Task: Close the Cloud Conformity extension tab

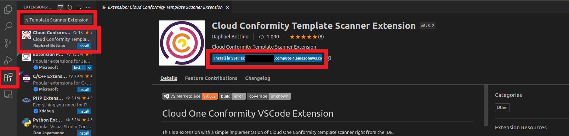Action: [x=227, y=7]
